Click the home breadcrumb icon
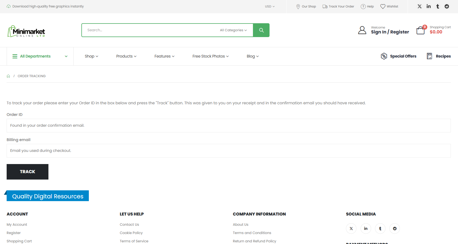Image resolution: width=458 pixels, height=244 pixels. click(x=8, y=76)
